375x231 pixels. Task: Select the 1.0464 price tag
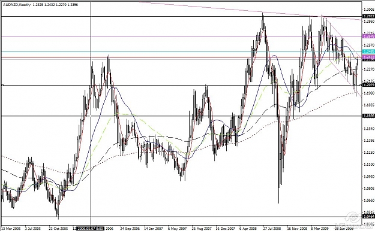369,217
